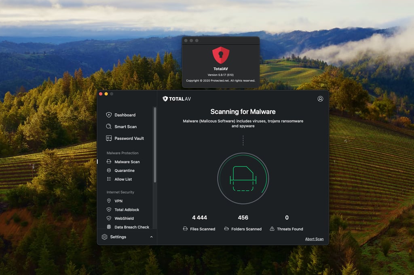Open the VPN page
Screen dimensions: 414x275
118,201
